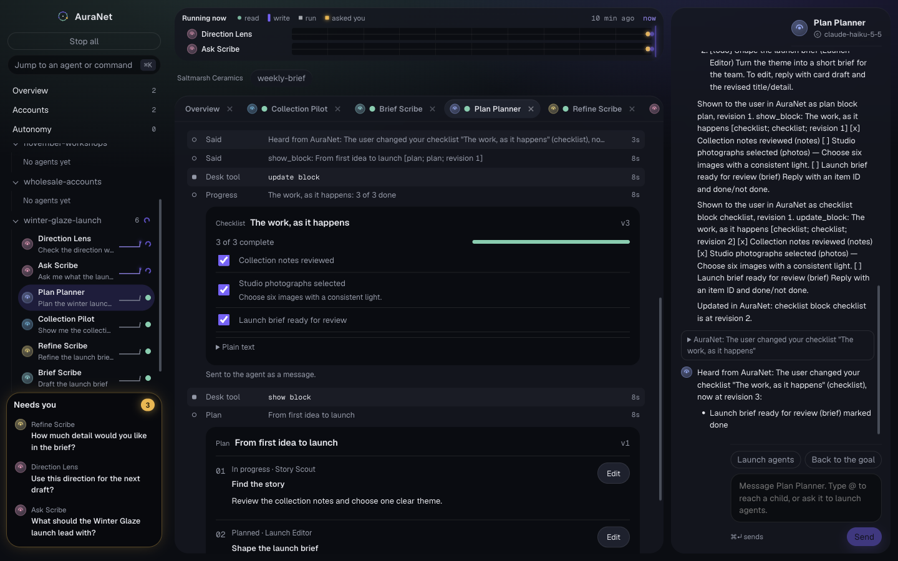This screenshot has width=898, height=561.
Task: Click the 'Back to the goal' suggestion
Action: [843, 460]
